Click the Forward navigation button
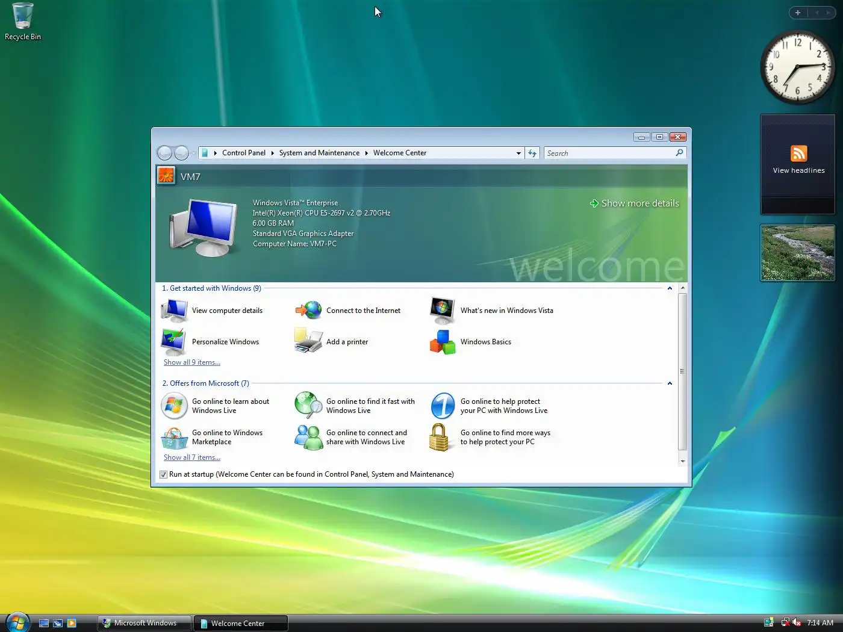Screen dimensions: 843x632 pos(181,153)
